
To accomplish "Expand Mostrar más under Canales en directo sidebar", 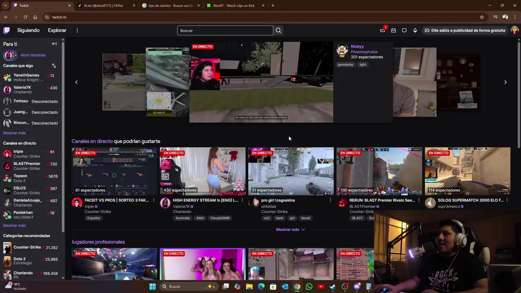I will (x=14, y=225).
